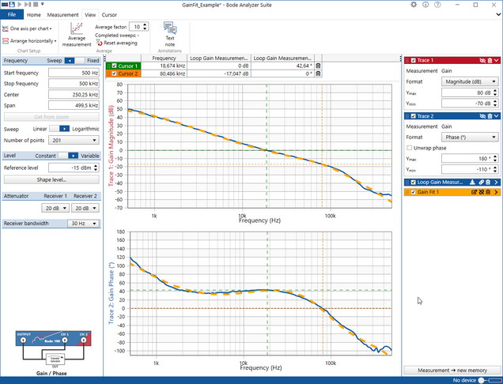503x384 pixels.
Task: Switch to the Home tab
Action: tap(34, 15)
